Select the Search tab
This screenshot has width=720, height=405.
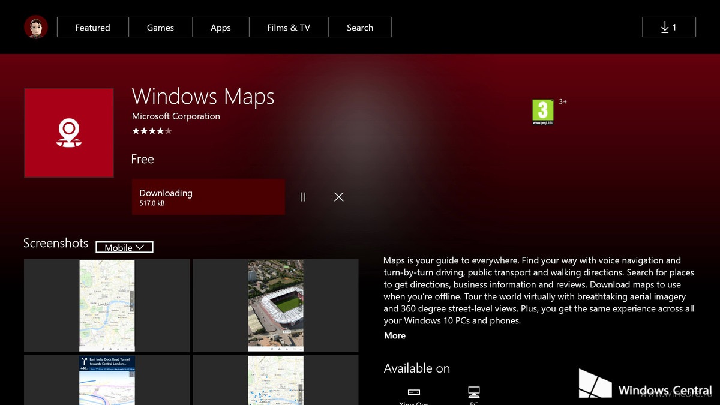coord(360,28)
